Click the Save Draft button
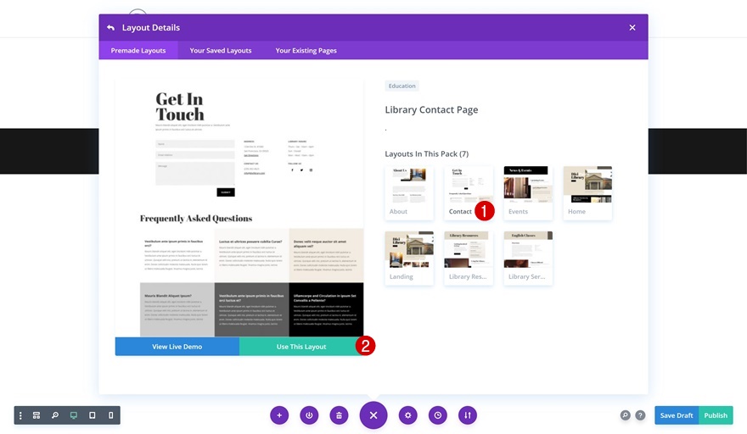This screenshot has width=747, height=434. [x=677, y=415]
